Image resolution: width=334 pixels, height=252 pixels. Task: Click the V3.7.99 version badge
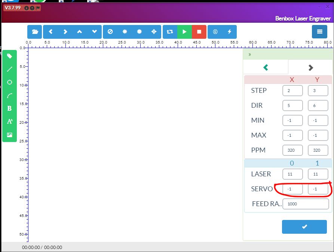tap(13, 8)
